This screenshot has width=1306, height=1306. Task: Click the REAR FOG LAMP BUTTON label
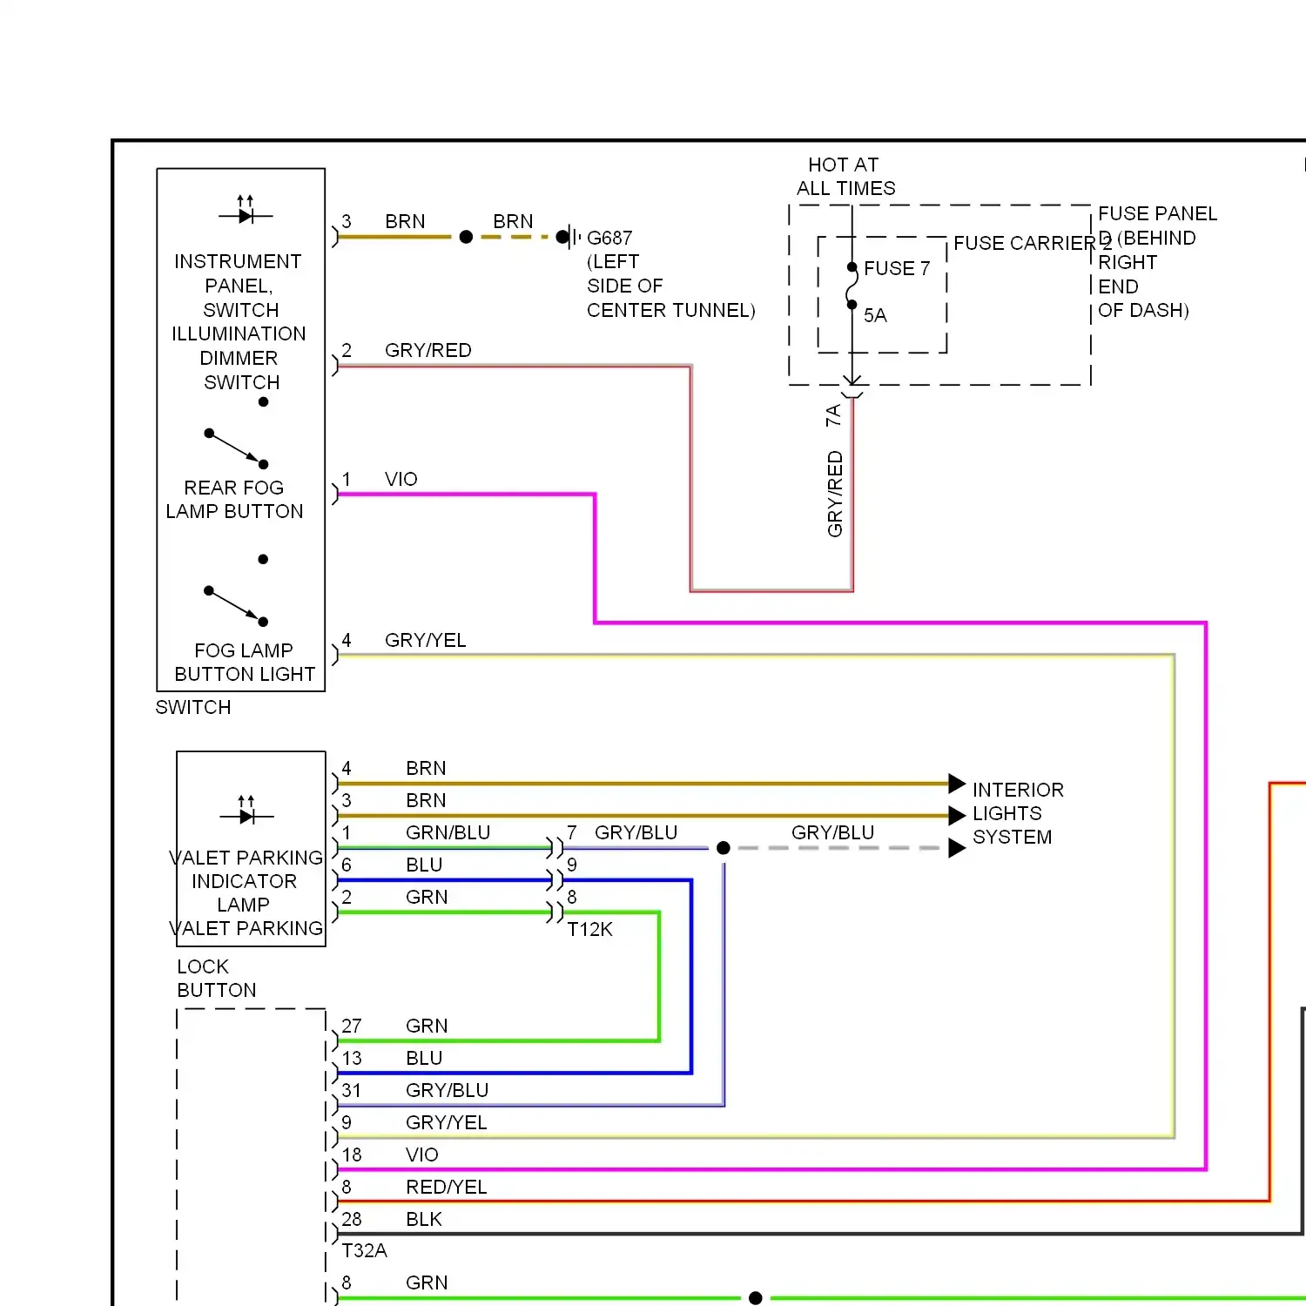pos(234,499)
